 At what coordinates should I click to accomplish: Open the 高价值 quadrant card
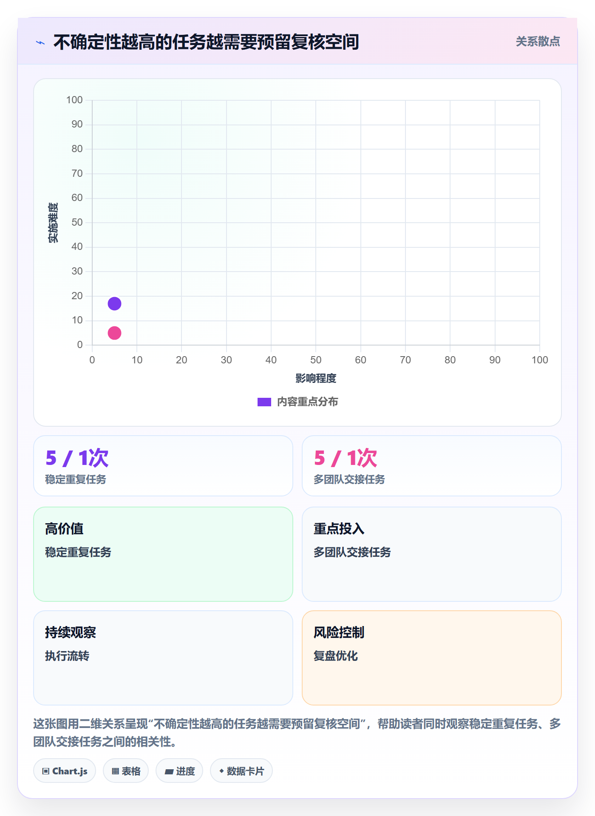(163, 554)
